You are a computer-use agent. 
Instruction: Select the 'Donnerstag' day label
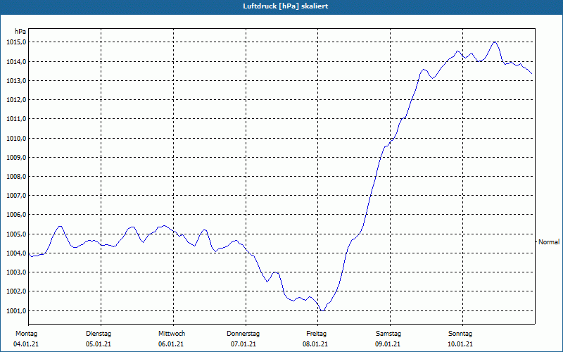[243, 334]
